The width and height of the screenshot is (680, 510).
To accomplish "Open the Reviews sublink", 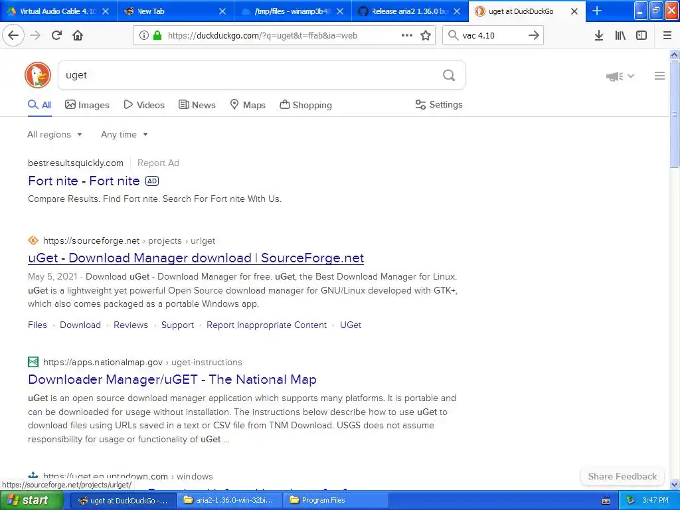I will coord(131,325).
